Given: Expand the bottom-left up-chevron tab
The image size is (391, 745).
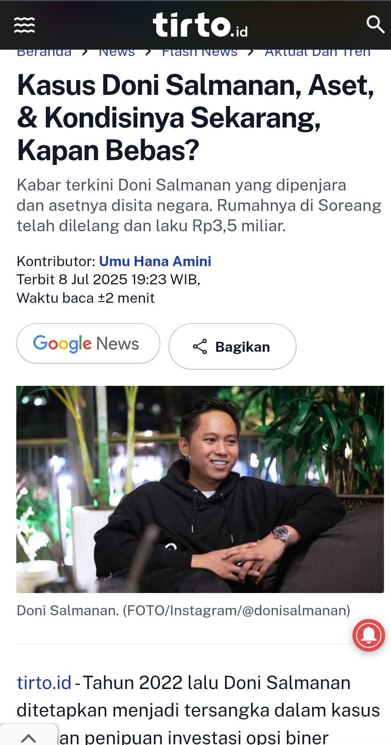Looking at the screenshot, I should coord(29,737).
